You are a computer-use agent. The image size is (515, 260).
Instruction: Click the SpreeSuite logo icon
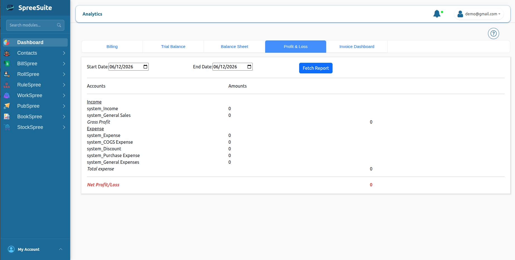coord(10,8)
